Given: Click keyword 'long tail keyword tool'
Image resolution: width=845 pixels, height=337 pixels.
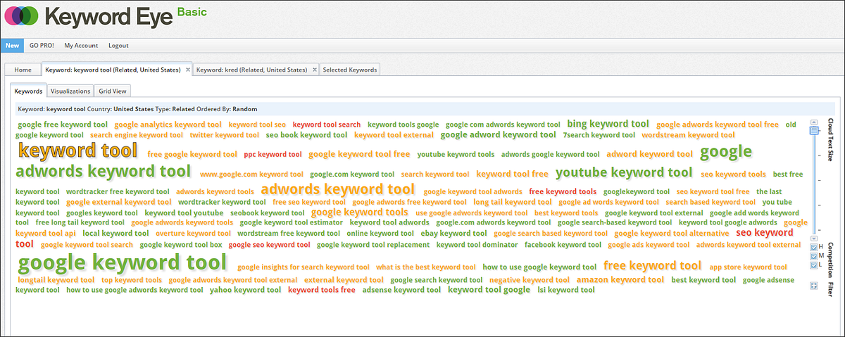Looking at the screenshot, I should [x=513, y=202].
